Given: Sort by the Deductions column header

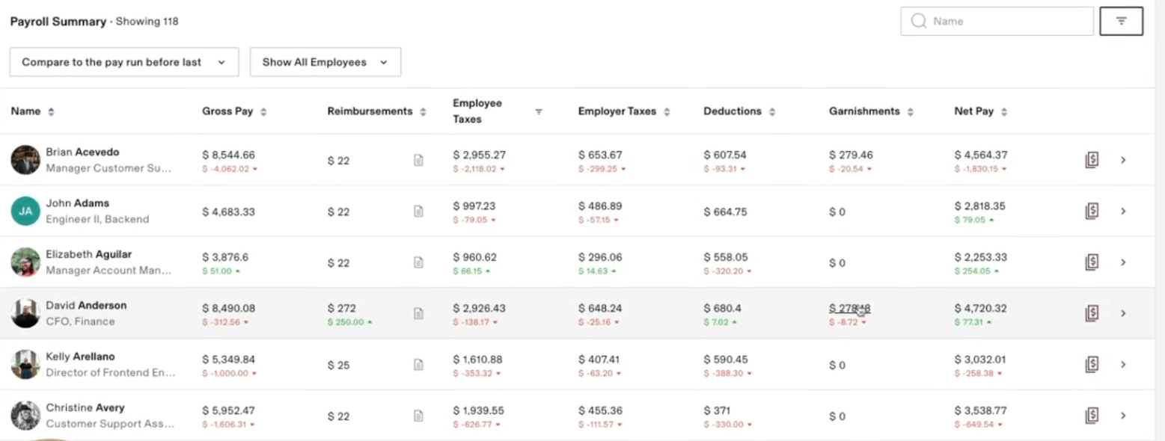Looking at the screenshot, I should point(772,112).
